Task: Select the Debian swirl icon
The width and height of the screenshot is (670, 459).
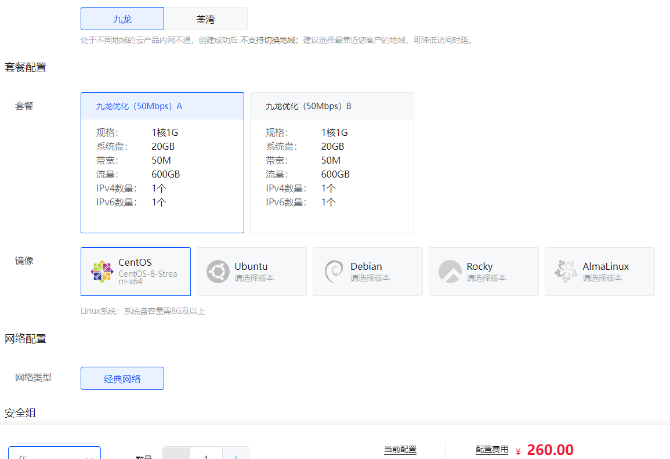Action: click(334, 271)
